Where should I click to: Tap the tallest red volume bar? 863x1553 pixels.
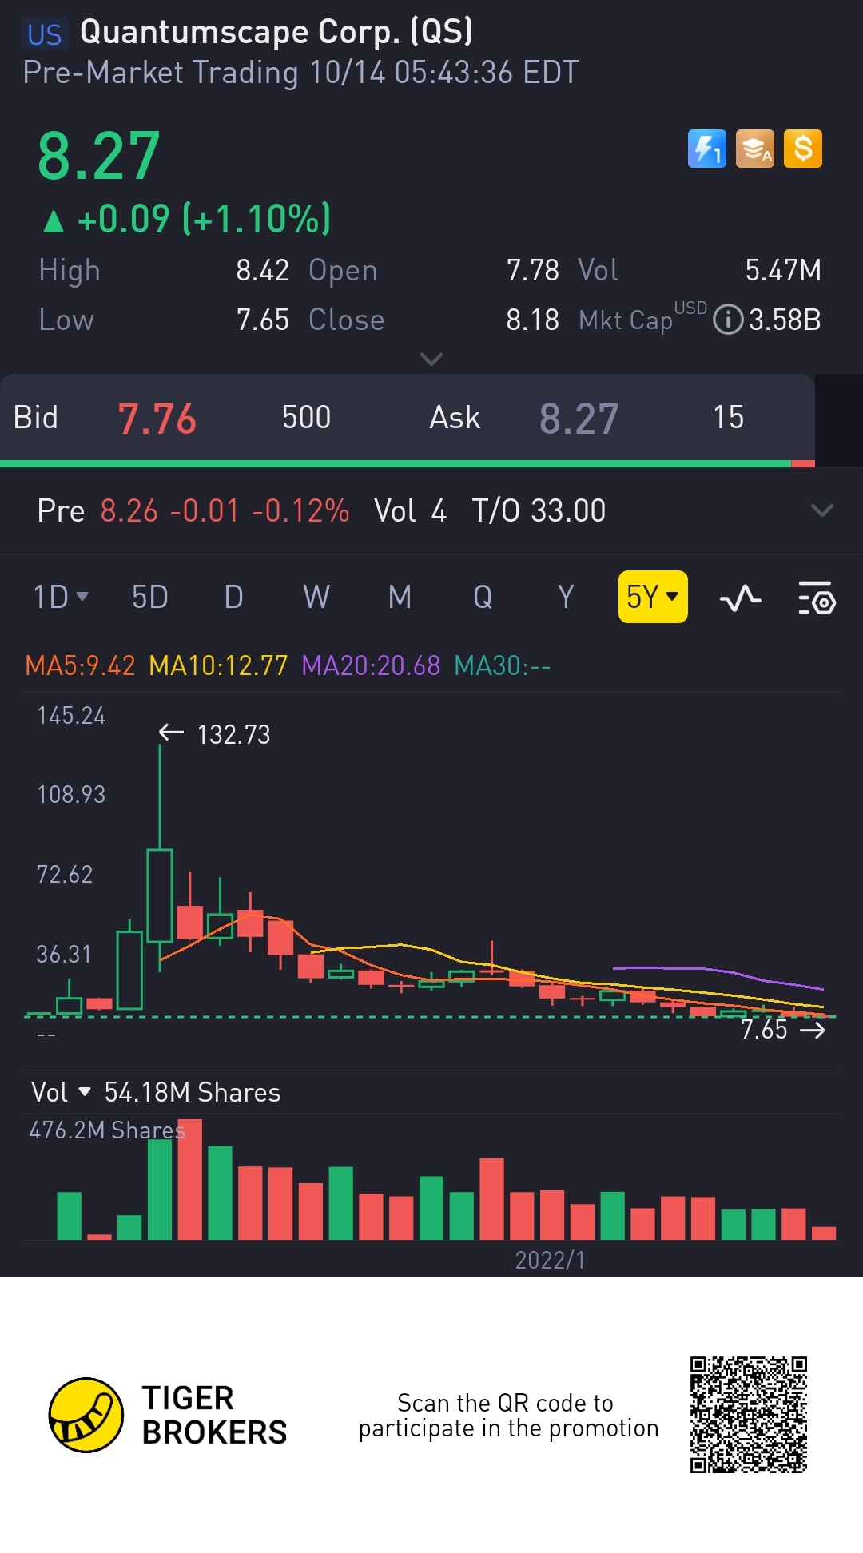pyautogui.click(x=189, y=1179)
